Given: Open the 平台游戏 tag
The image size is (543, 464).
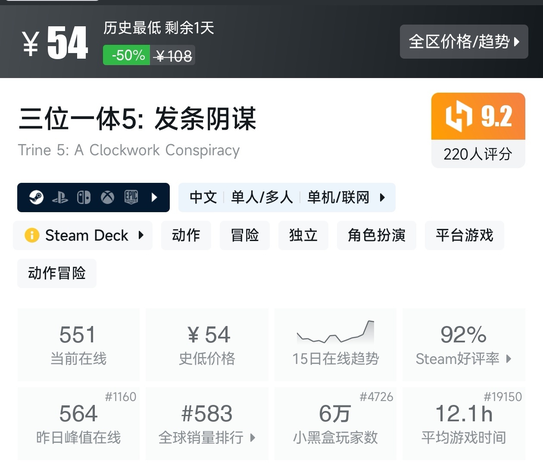Looking at the screenshot, I should tap(464, 235).
